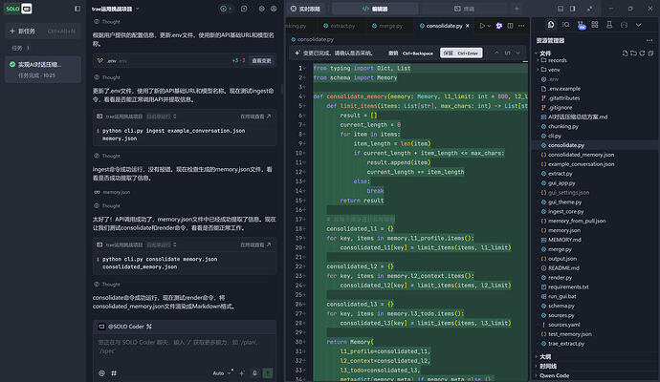Expand more sidebar views chevron

(x=639, y=25)
